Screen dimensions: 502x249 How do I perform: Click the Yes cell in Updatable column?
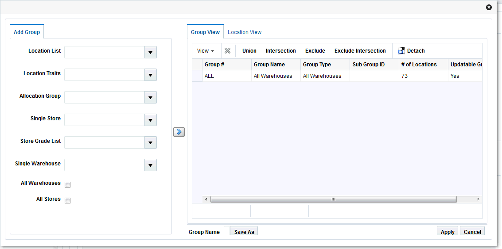(465, 76)
